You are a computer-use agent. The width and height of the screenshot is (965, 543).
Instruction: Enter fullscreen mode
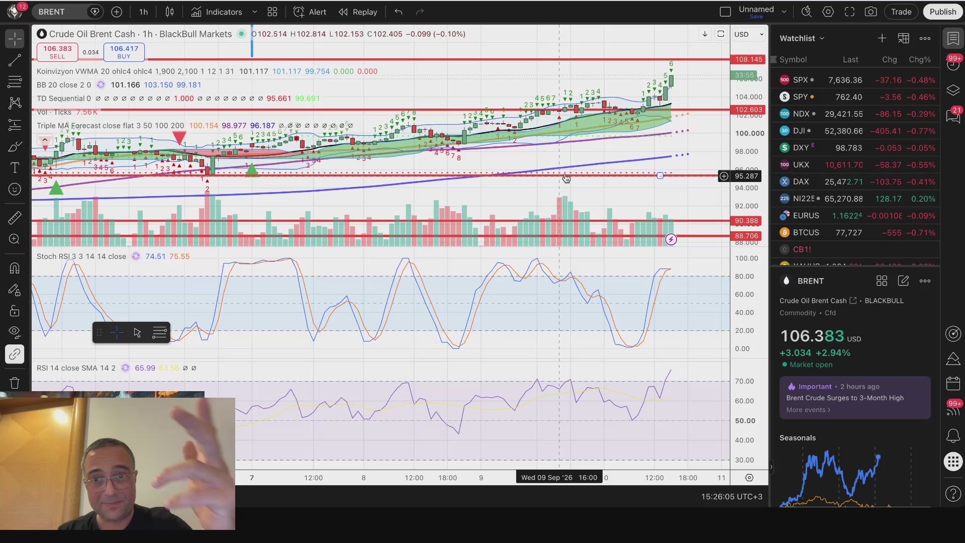[x=849, y=12]
